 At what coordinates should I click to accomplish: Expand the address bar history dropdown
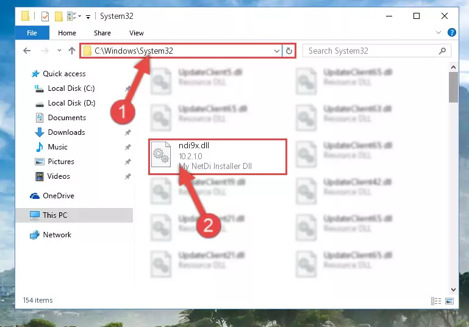(277, 51)
